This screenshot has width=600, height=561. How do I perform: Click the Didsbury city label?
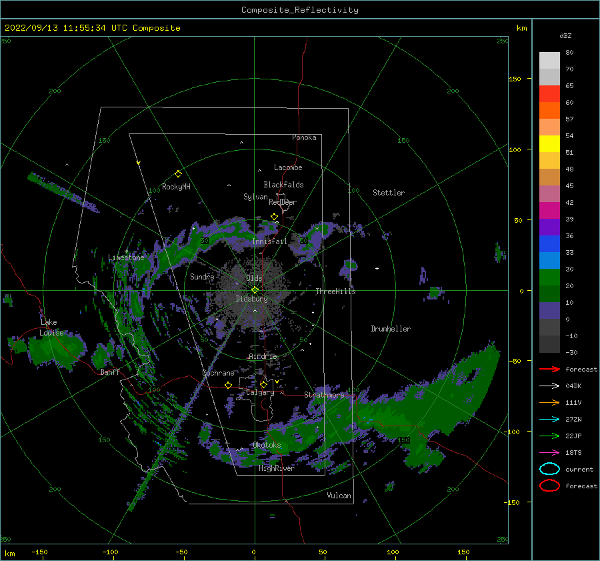click(251, 299)
